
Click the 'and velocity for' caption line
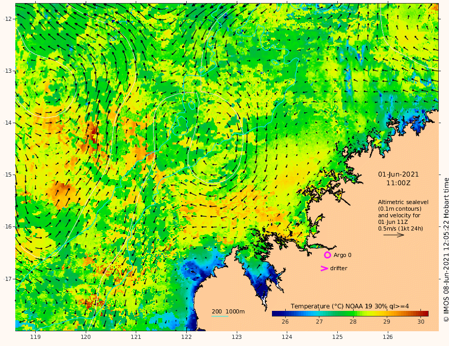tap(399, 215)
